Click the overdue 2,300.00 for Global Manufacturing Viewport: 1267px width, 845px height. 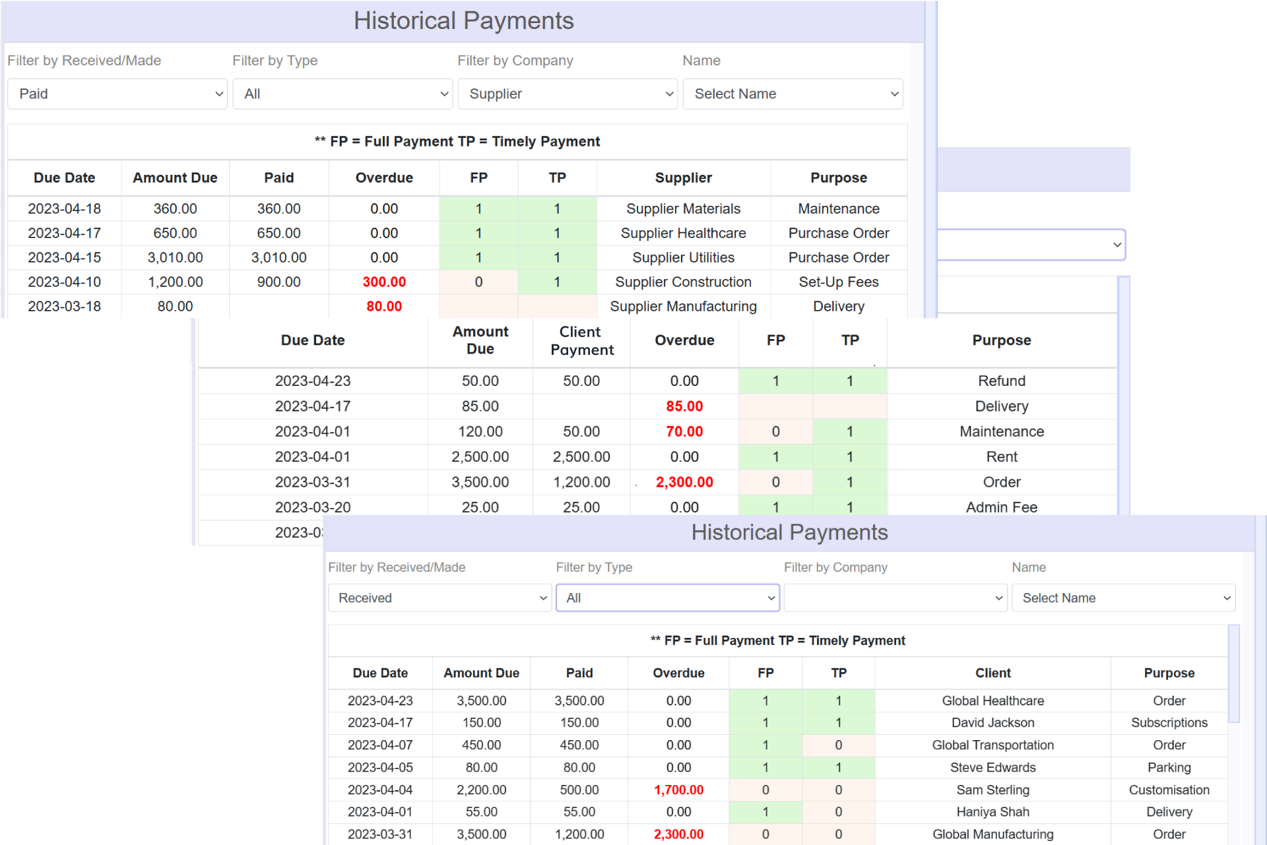(x=678, y=834)
